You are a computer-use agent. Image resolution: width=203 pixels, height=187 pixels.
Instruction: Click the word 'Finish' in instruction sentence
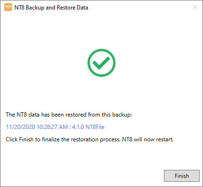tap(26, 139)
